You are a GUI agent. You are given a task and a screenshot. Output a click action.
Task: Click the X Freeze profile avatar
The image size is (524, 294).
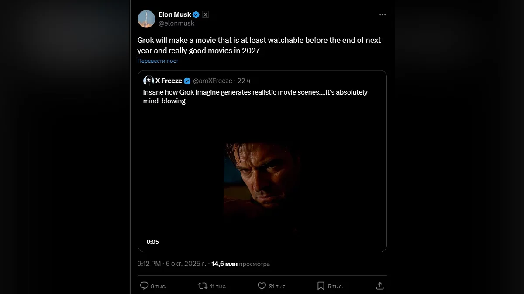click(148, 81)
